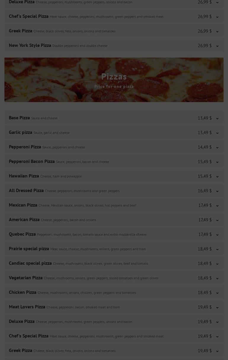The height and width of the screenshot is (360, 228).
Task: Expand Prairie special pizza chevron
Action: pos(217,249)
